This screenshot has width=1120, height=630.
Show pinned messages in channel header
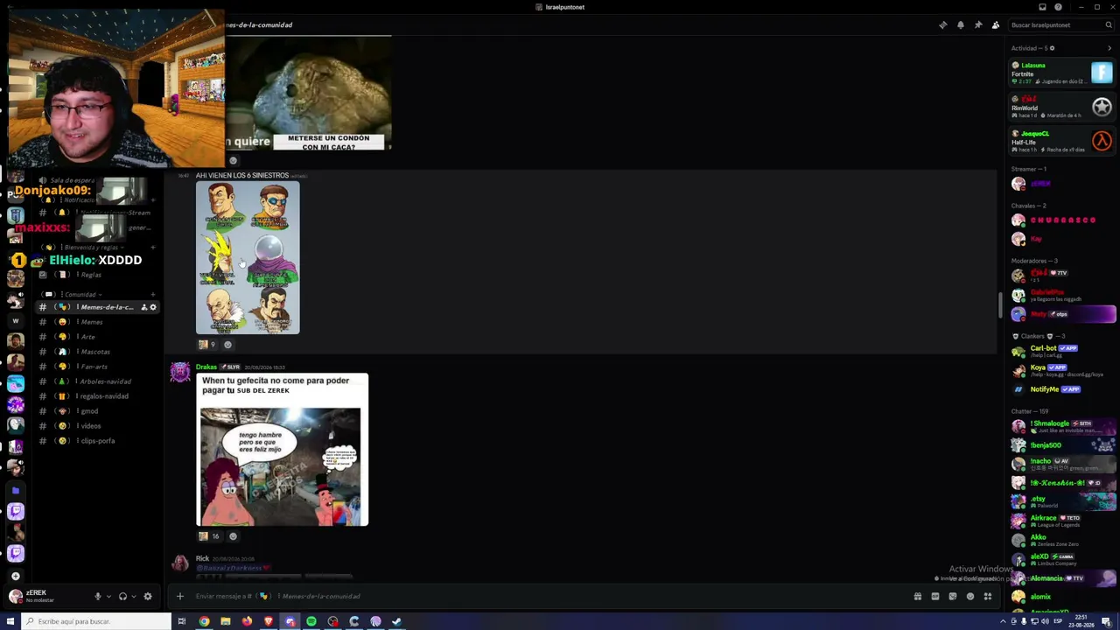coord(977,24)
